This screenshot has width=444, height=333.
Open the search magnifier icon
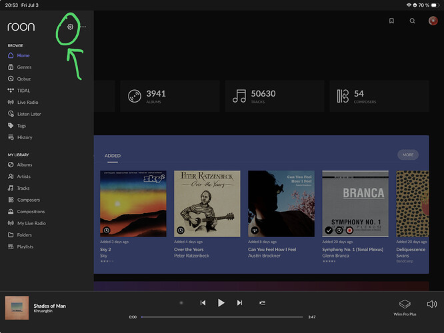point(412,21)
